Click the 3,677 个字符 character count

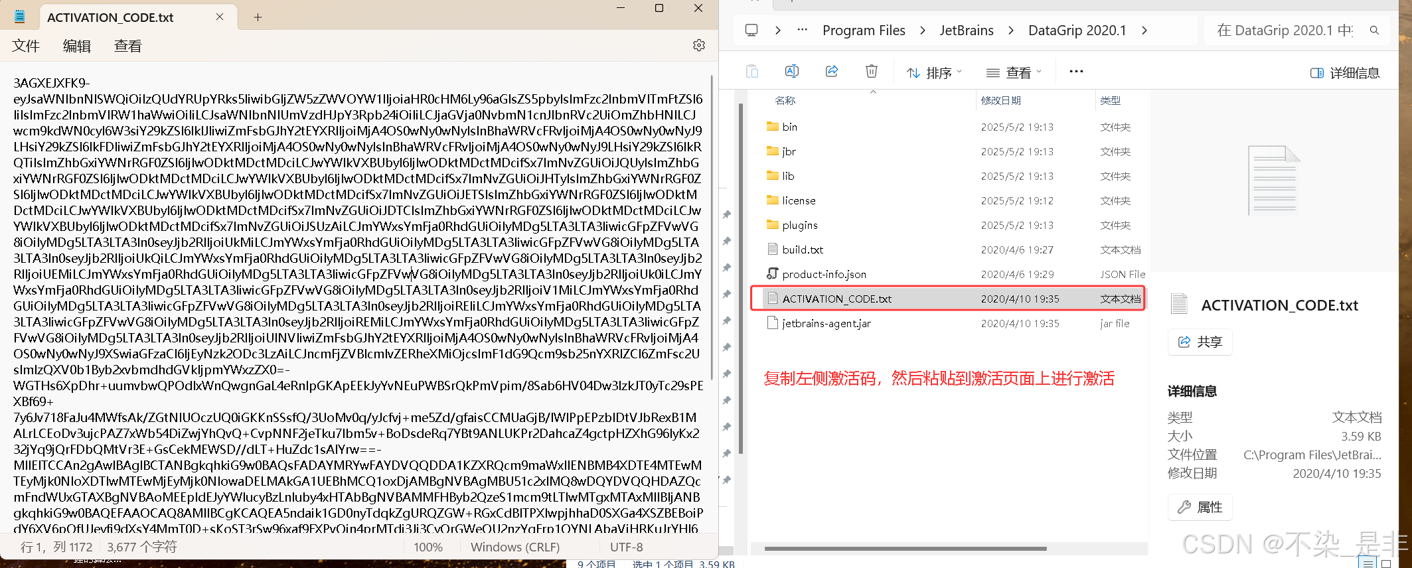[142, 547]
